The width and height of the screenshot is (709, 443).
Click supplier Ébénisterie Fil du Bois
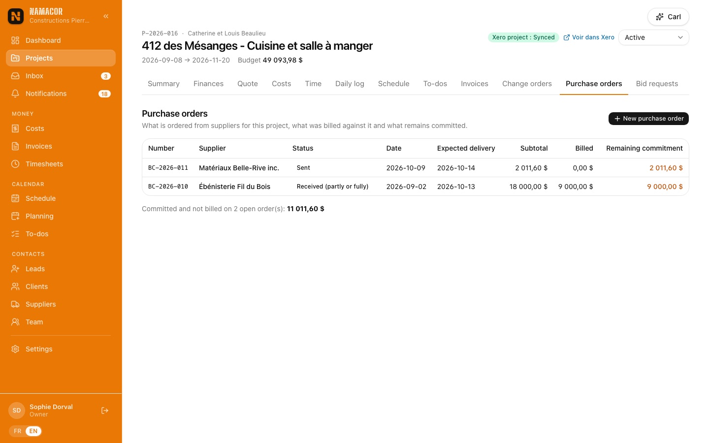point(234,187)
